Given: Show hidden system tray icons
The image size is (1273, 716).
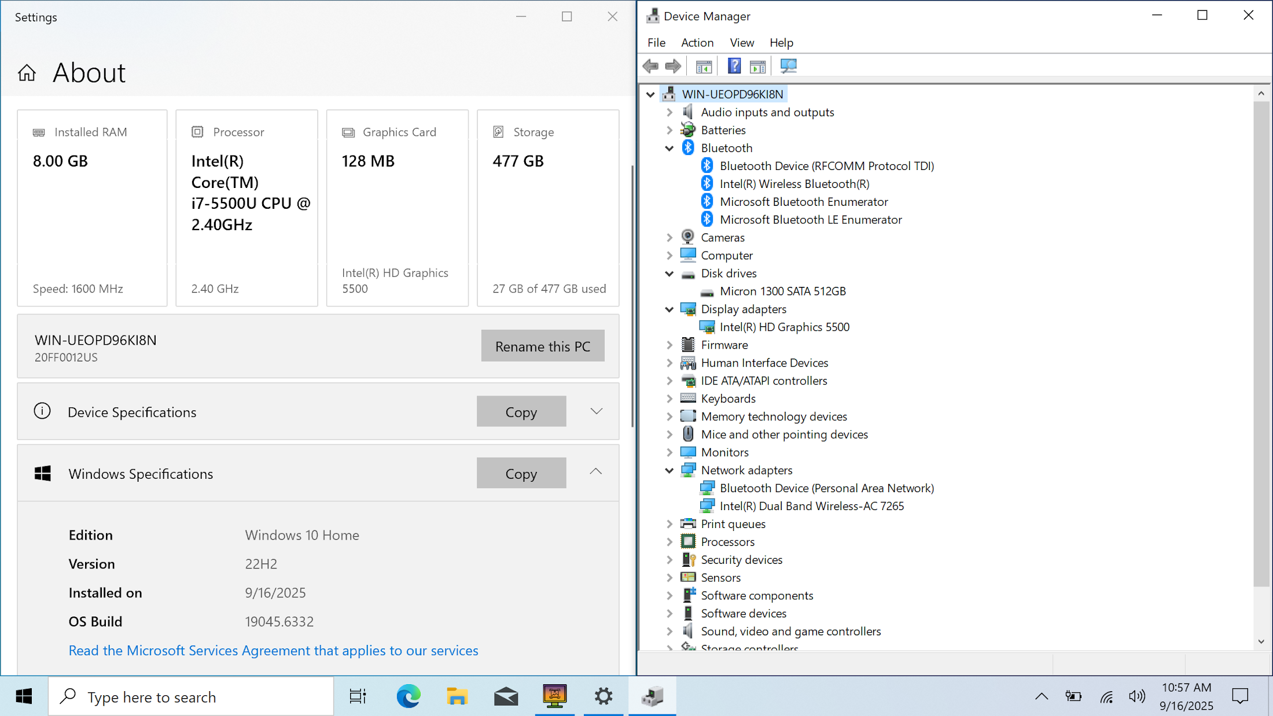Looking at the screenshot, I should [x=1042, y=696].
